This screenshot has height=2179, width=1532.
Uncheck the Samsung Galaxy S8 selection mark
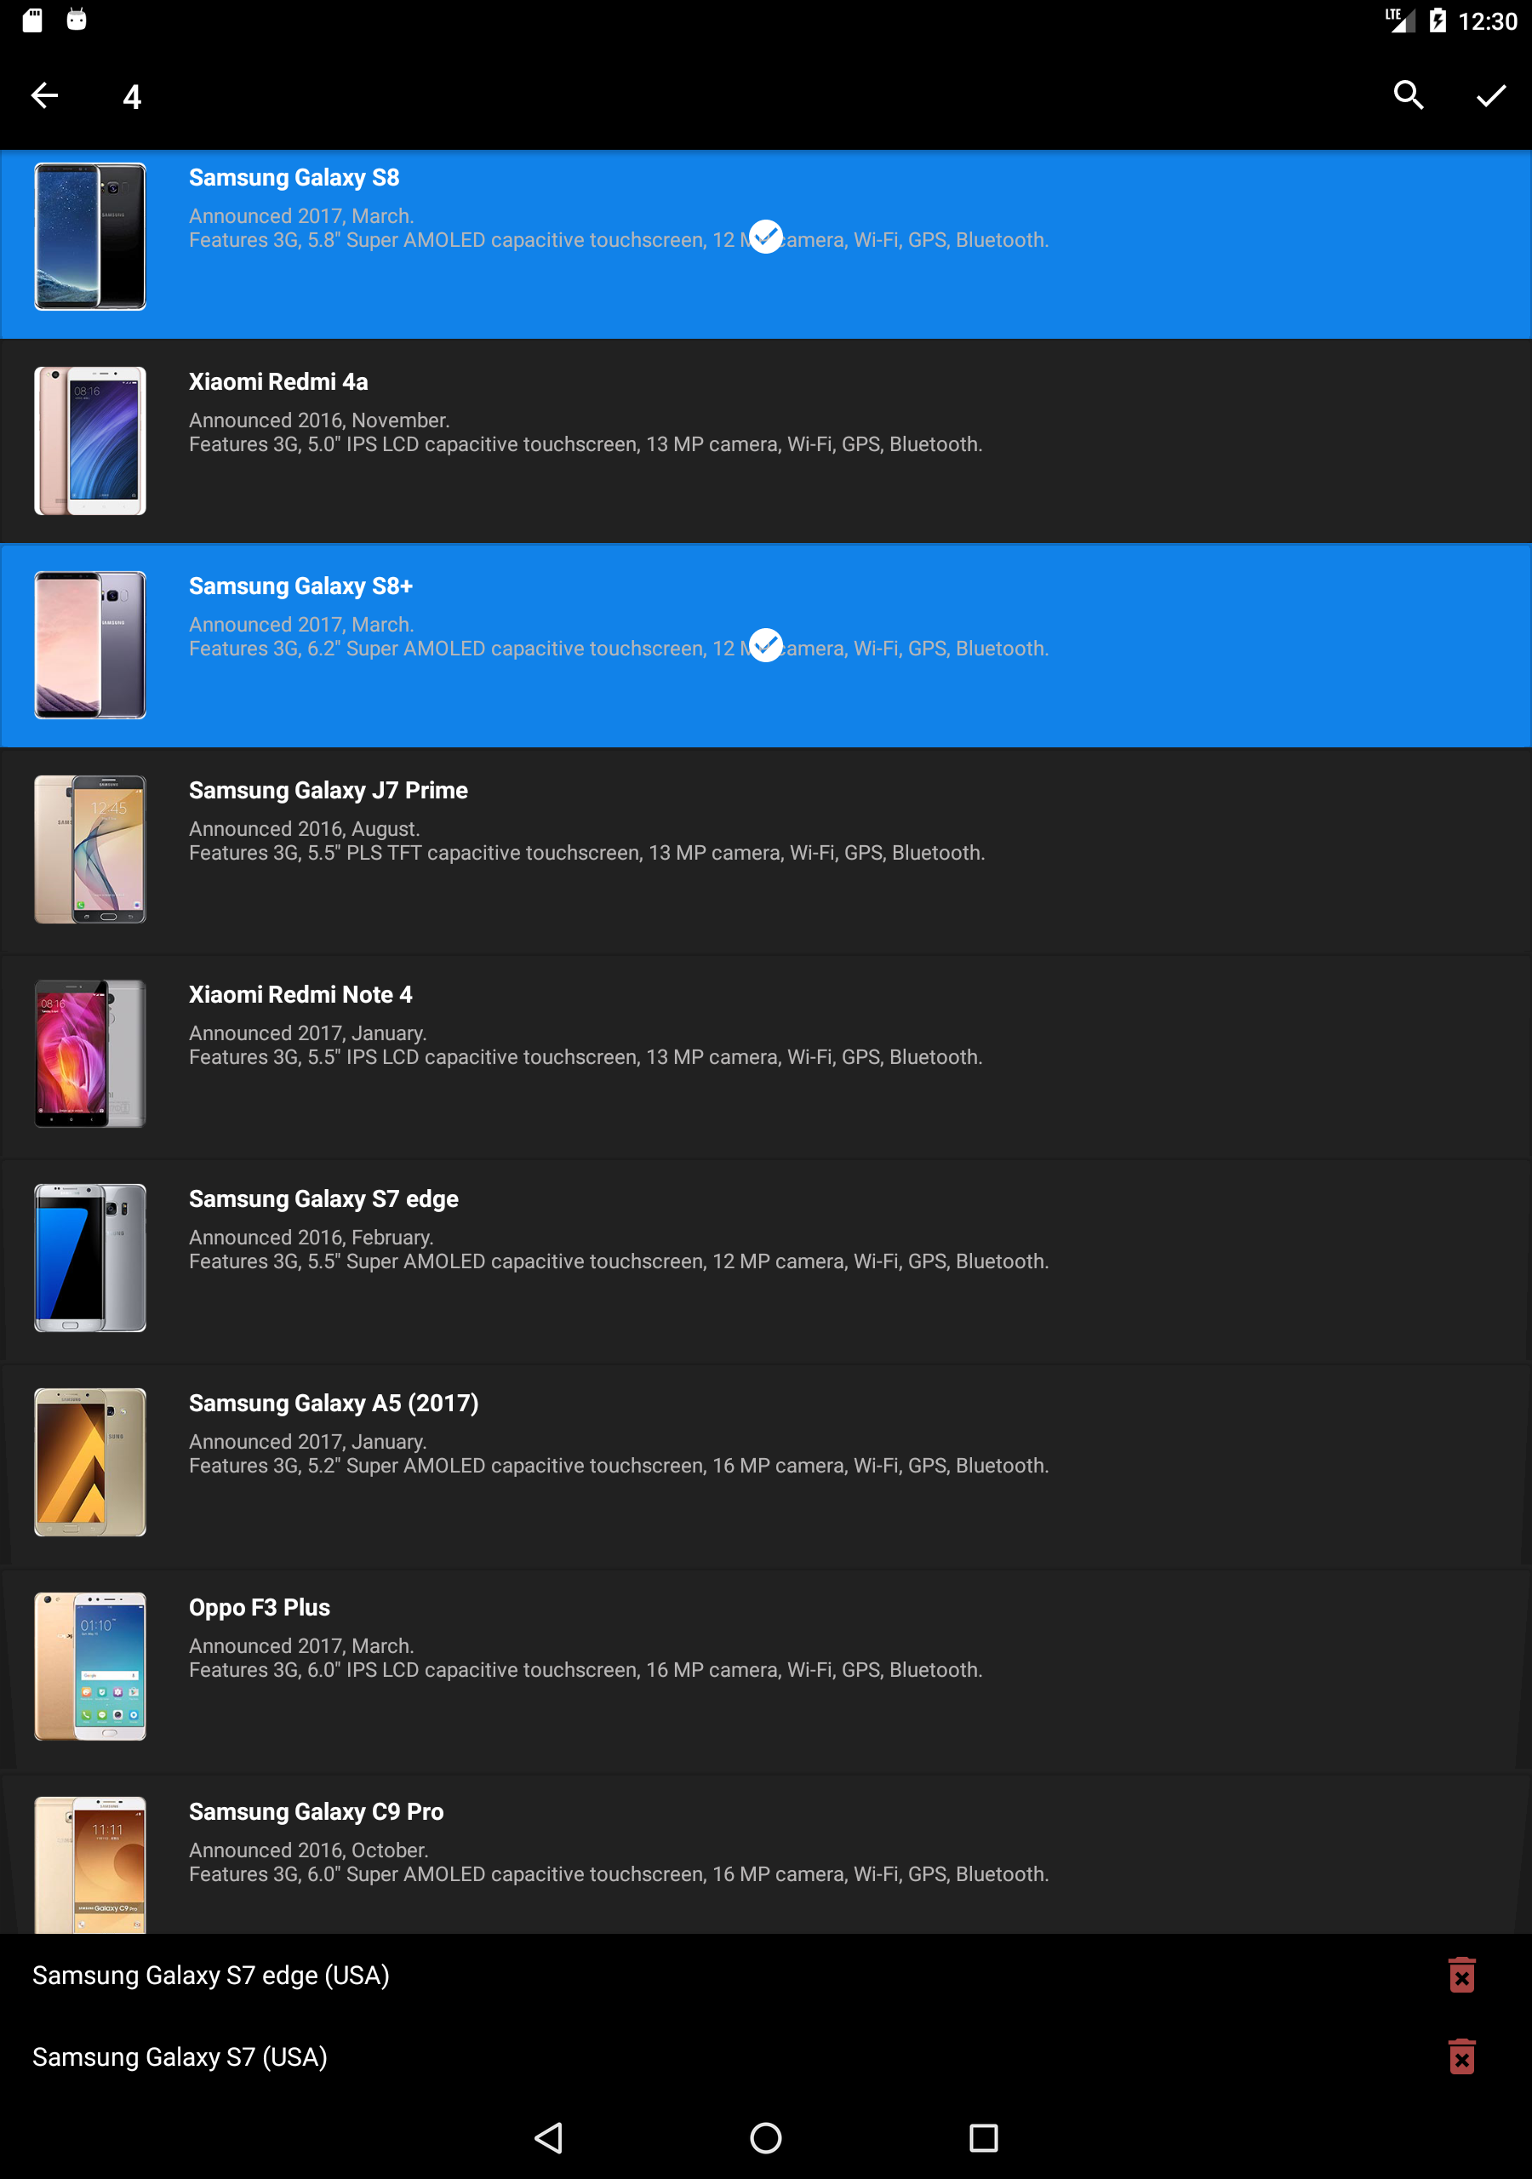click(x=766, y=237)
